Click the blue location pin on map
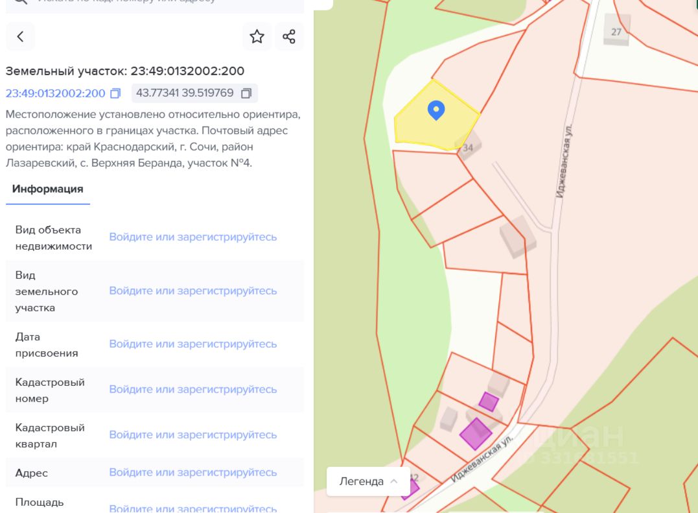 [436, 110]
